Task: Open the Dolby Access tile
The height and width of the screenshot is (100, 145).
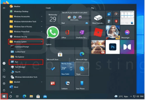Action: click(127, 47)
